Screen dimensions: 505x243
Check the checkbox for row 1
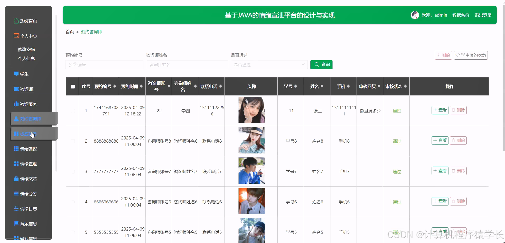click(x=73, y=111)
